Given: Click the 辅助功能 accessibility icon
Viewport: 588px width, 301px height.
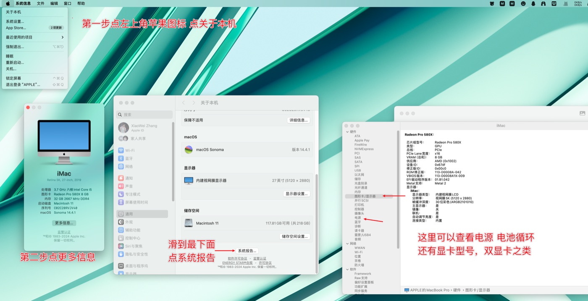Looking at the screenshot, I should pos(121,230).
